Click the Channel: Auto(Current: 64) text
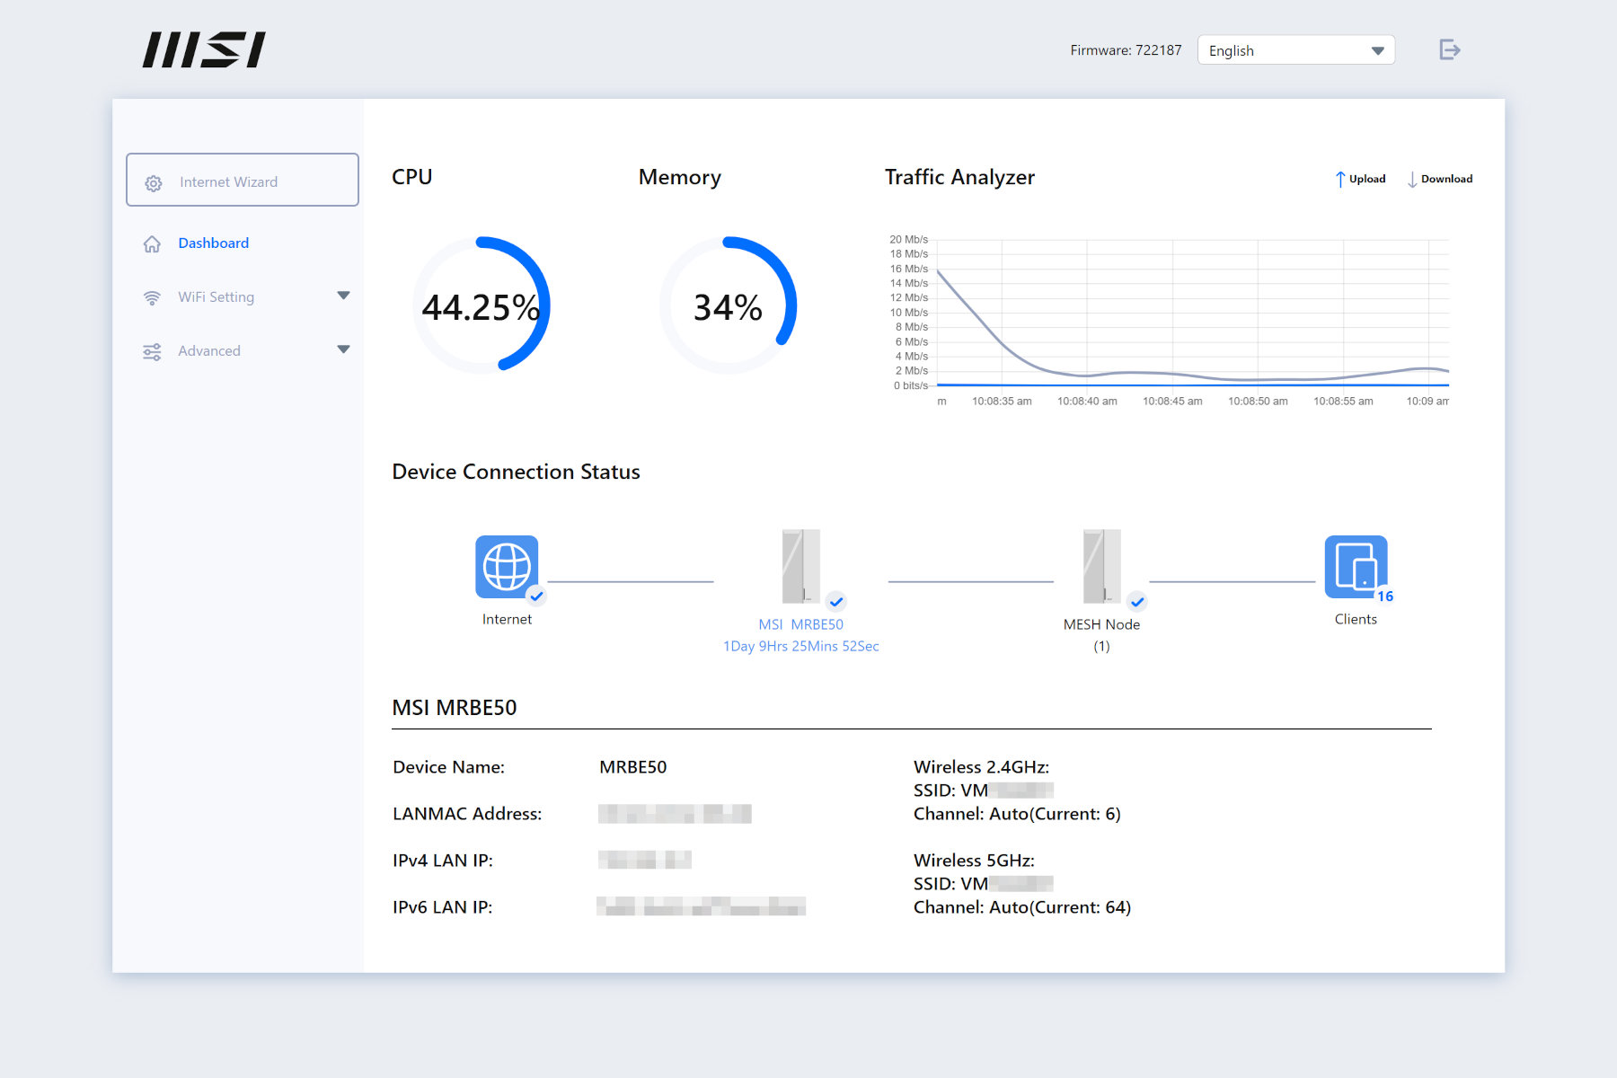Image resolution: width=1617 pixels, height=1078 pixels. 1022,907
